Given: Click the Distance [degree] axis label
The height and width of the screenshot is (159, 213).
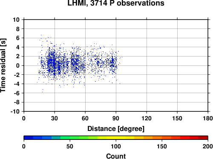Looking at the screenshot, I should (116, 129).
